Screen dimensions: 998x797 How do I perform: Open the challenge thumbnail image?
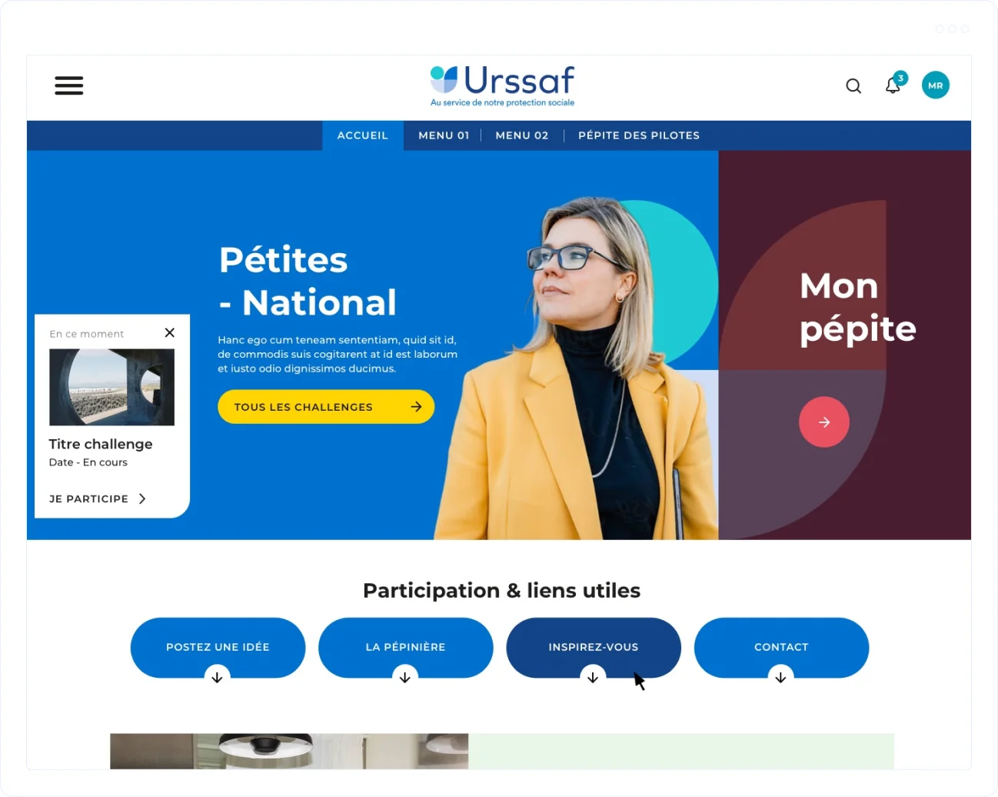[x=111, y=387]
